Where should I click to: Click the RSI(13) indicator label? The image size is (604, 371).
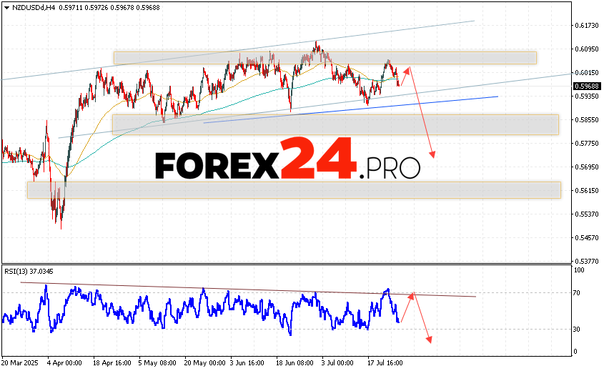tap(29, 271)
